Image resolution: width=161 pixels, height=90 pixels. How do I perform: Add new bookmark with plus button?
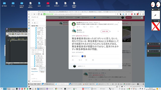(32, 23)
